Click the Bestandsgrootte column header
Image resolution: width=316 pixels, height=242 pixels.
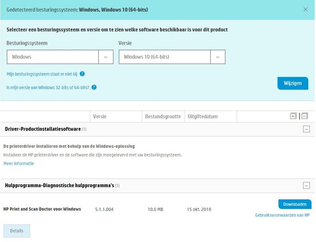point(163,116)
